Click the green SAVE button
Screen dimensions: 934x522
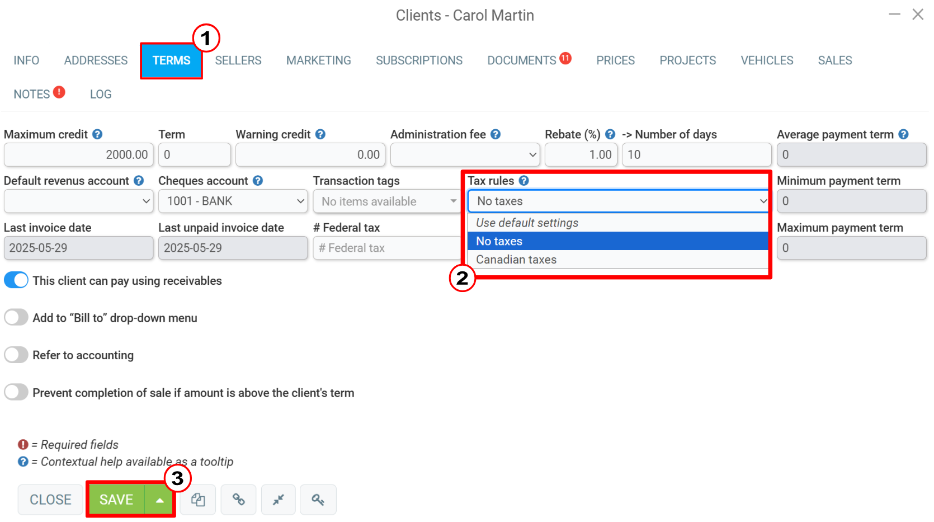pos(116,500)
